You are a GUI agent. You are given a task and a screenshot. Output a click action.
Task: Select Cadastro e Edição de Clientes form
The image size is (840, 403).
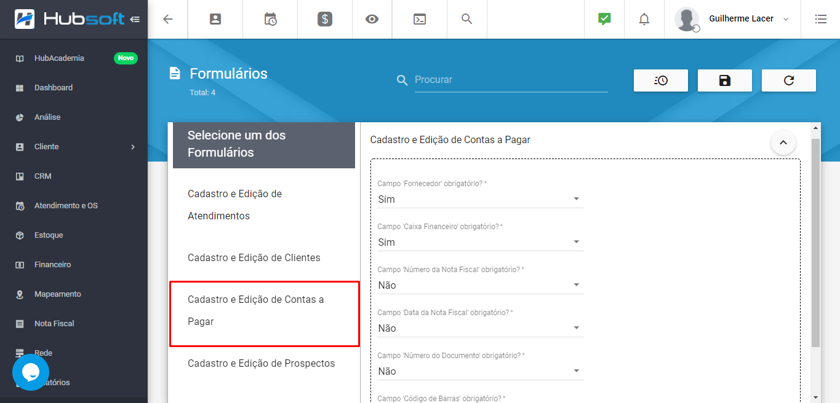point(264,258)
